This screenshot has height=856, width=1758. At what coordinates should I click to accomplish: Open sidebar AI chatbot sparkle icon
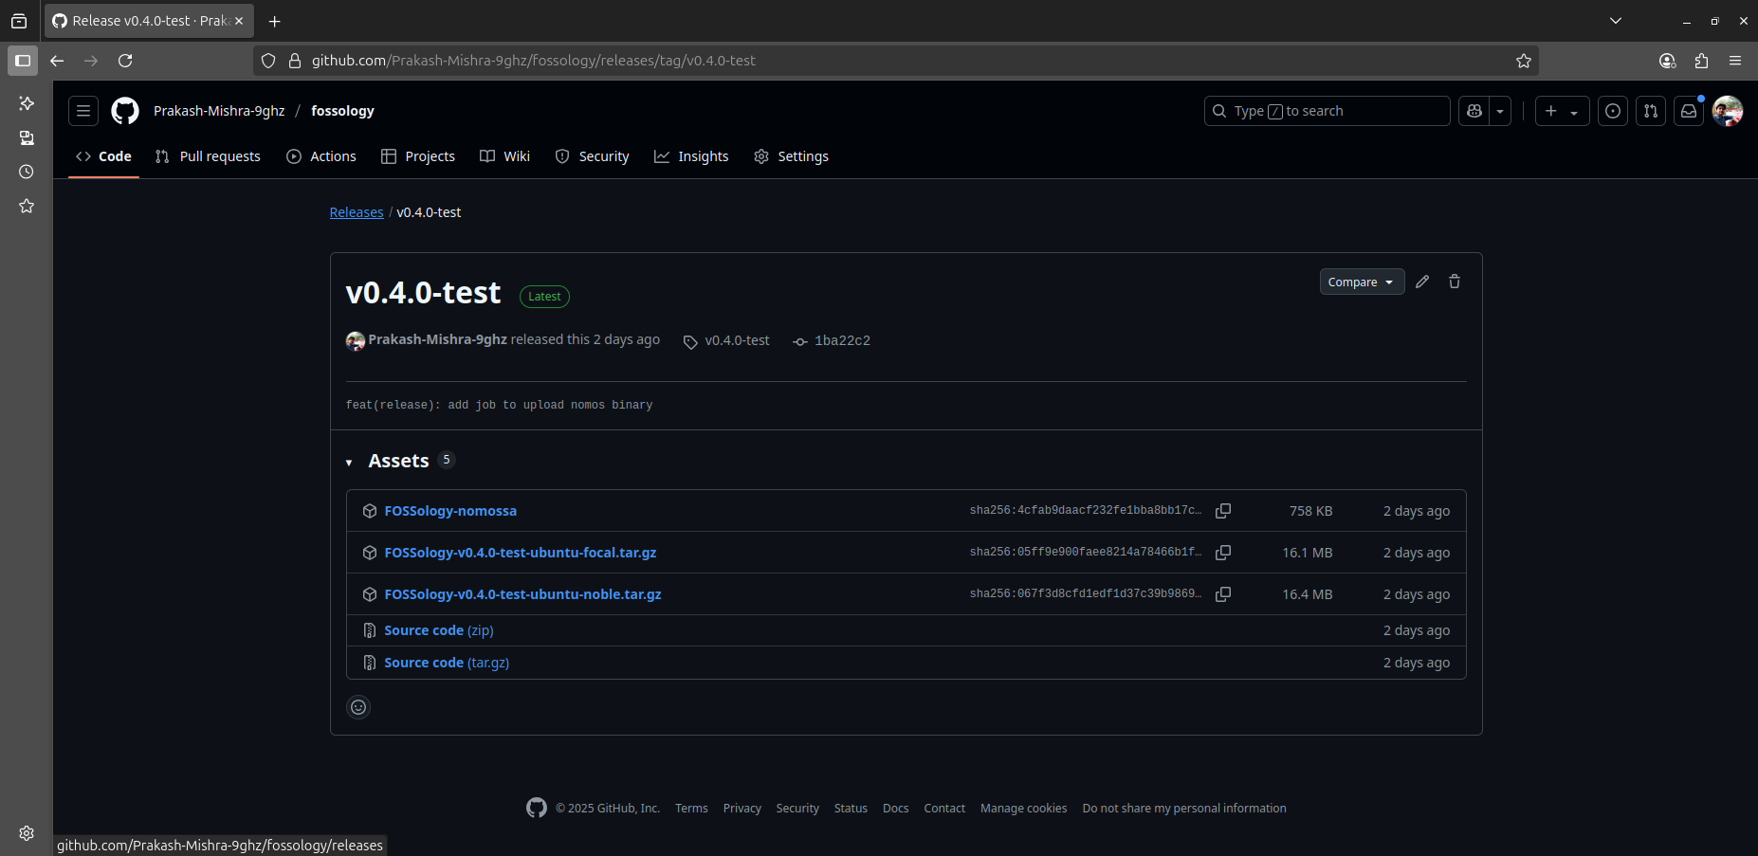point(27,103)
